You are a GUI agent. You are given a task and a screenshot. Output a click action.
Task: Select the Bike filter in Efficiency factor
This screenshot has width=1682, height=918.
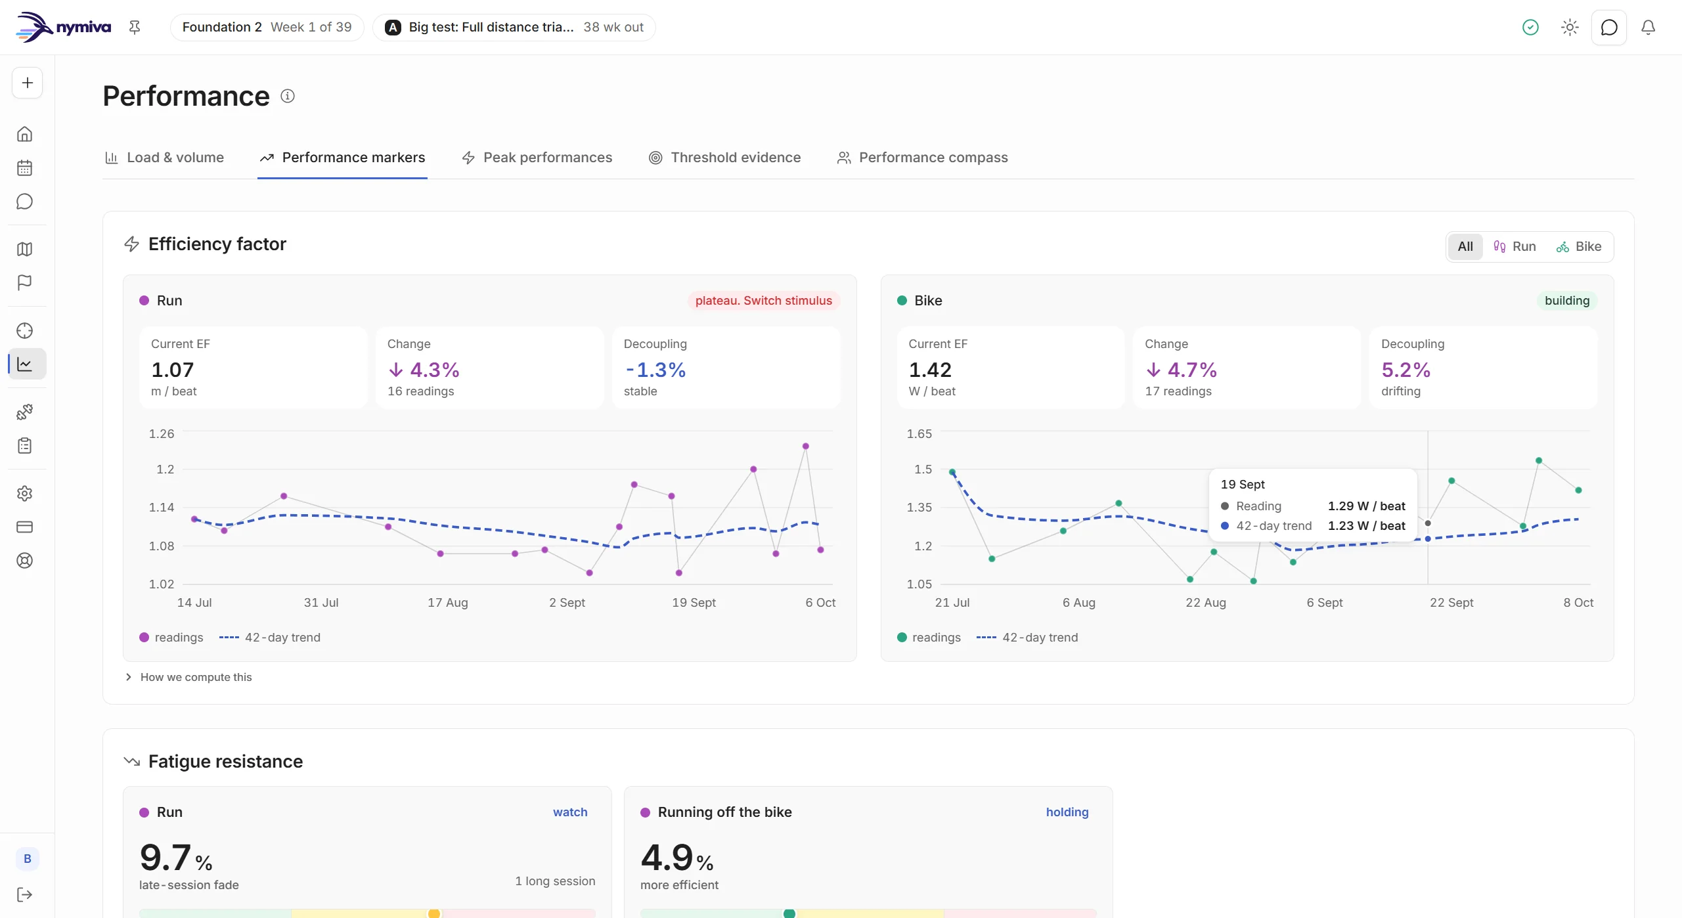1579,246
